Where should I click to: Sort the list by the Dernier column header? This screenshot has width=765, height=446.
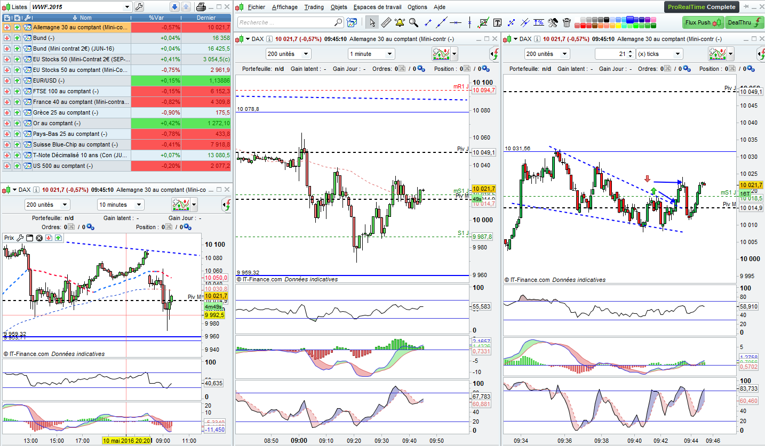tap(206, 18)
